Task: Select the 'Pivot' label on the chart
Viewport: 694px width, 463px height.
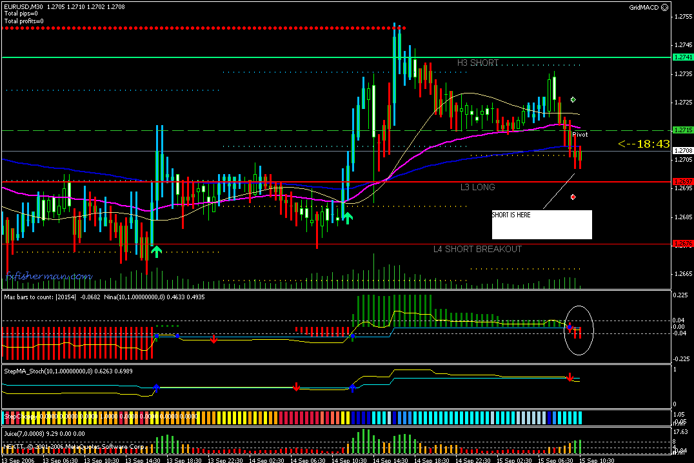Action: click(580, 135)
